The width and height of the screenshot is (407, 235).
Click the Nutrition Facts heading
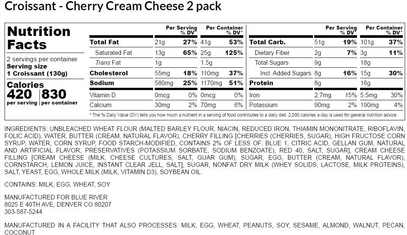pos(39,38)
